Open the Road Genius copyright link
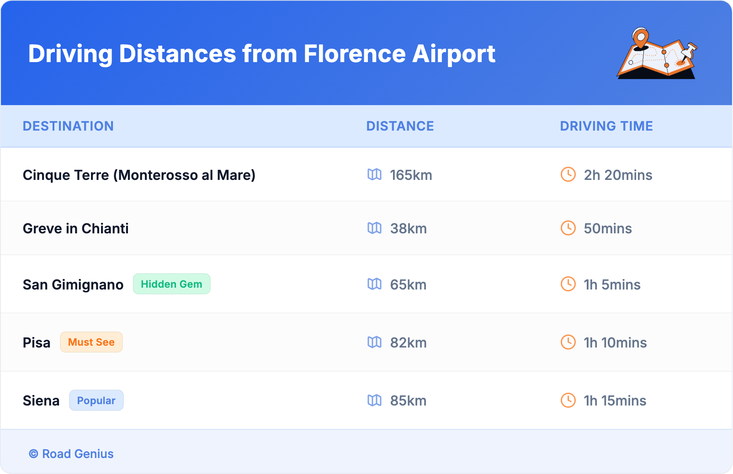Screen dimensions: 733x474 (x=71, y=454)
